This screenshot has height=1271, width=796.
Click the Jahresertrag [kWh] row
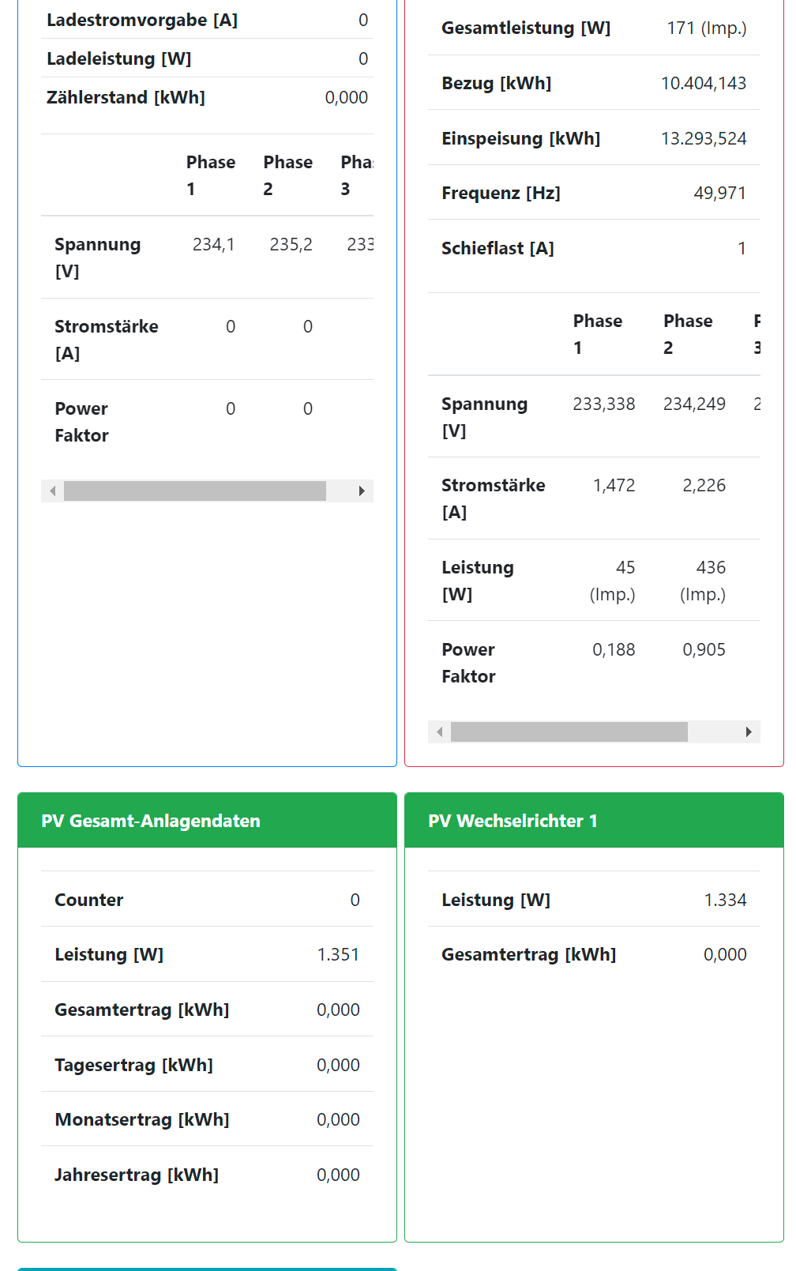point(207,1175)
